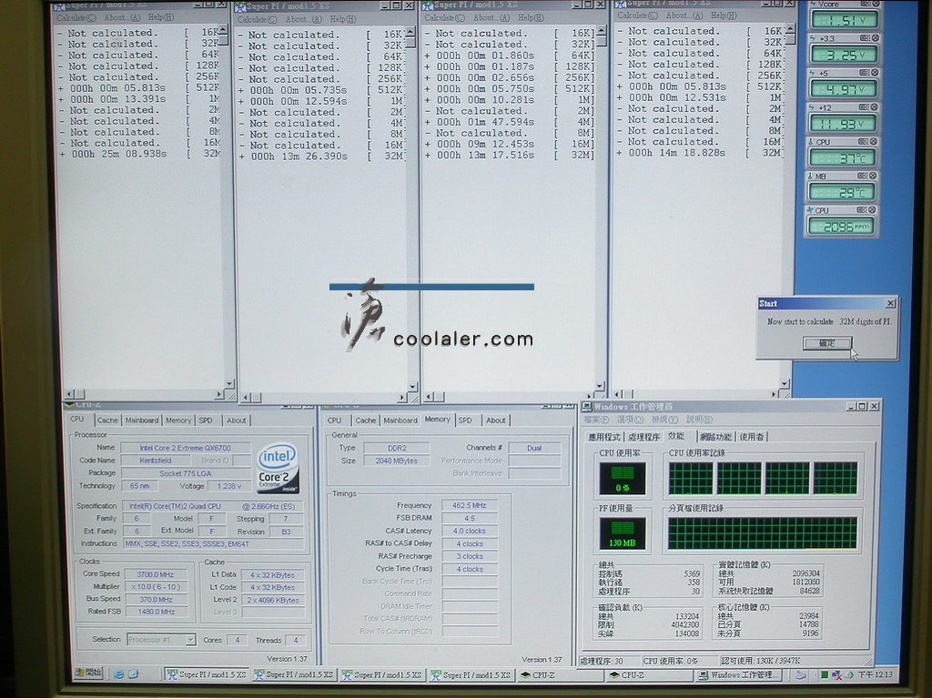Launch Internet Explorer from the quick launch bar

[119, 674]
